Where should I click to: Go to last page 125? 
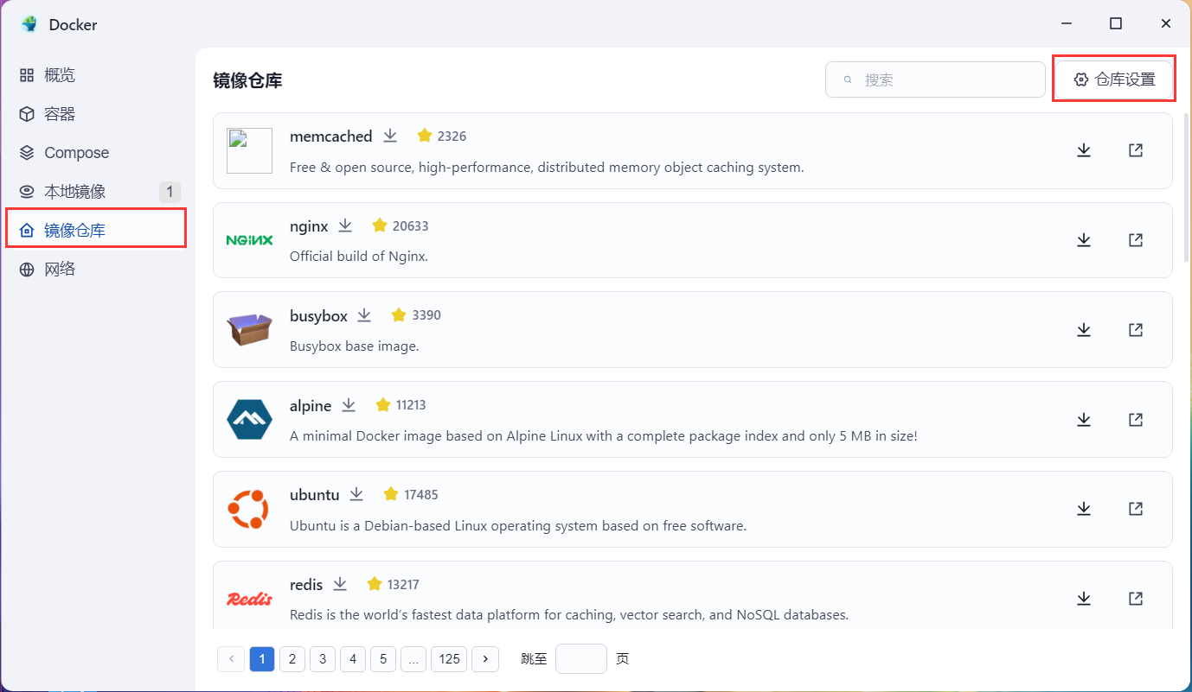448,658
